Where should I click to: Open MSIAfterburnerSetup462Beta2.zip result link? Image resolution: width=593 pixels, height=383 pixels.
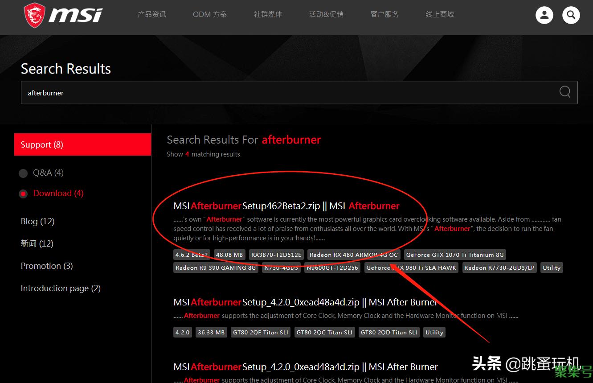(286, 206)
